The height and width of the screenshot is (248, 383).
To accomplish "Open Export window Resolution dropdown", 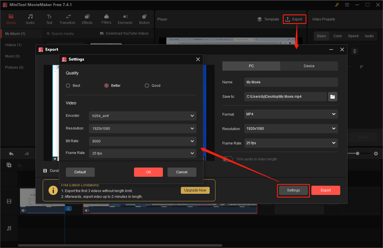I will tap(291, 129).
